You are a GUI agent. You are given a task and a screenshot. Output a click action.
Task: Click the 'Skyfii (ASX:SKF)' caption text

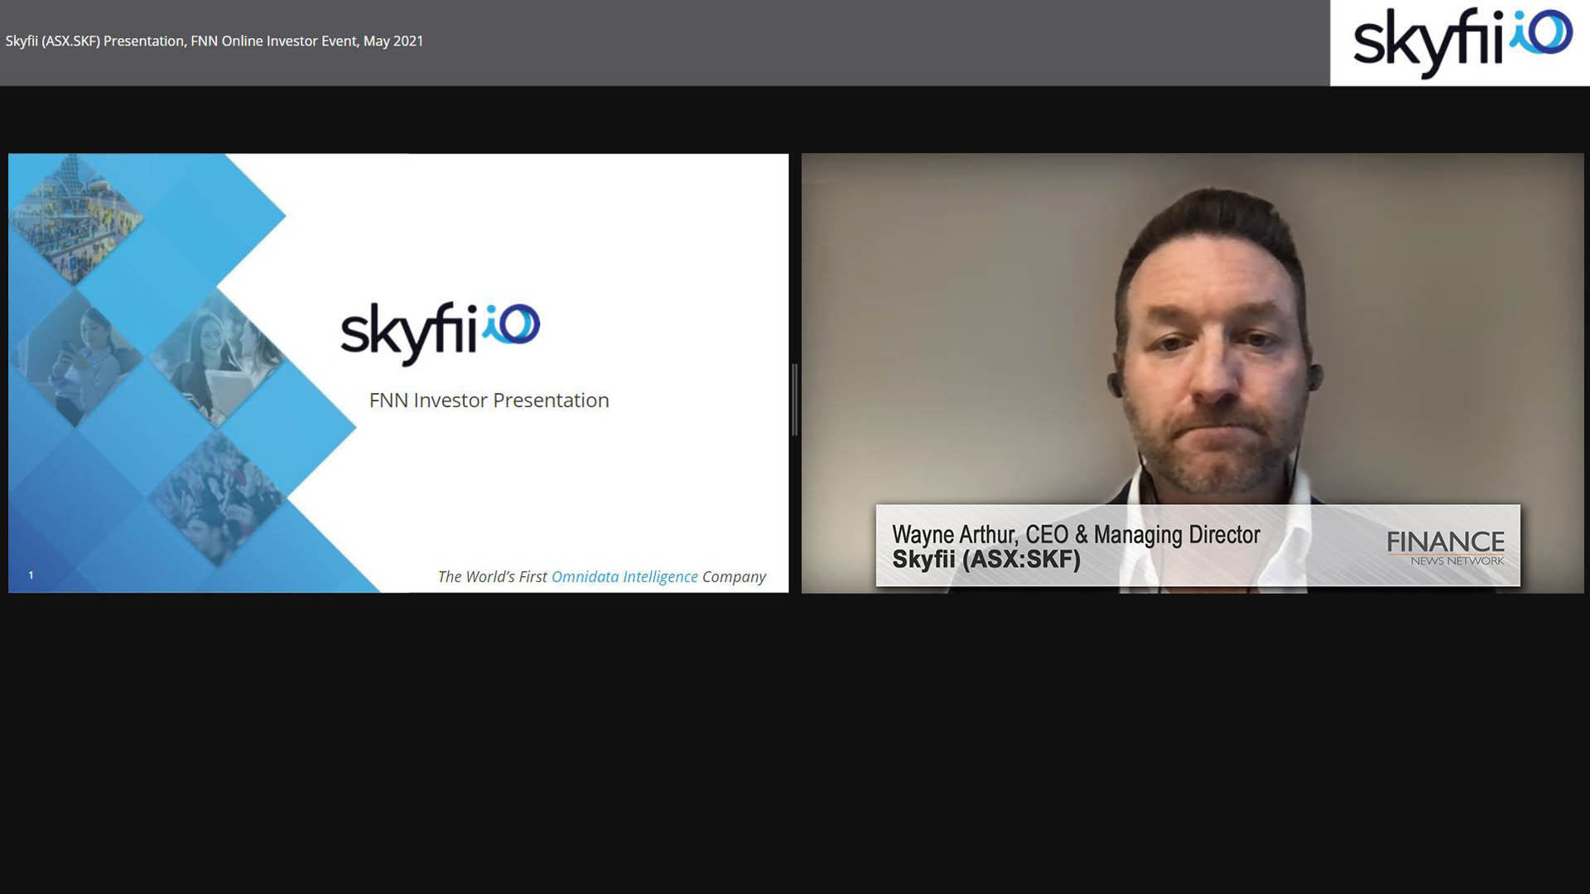coord(985,560)
